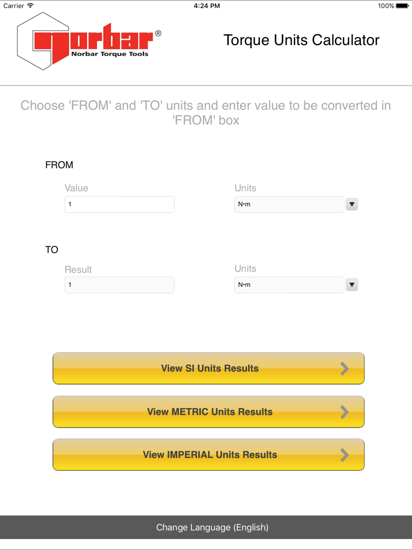Screen dimensions: 412x550
Task: Click the chevron arrow on the IMPERIAL Units button
Action: tap(344, 455)
